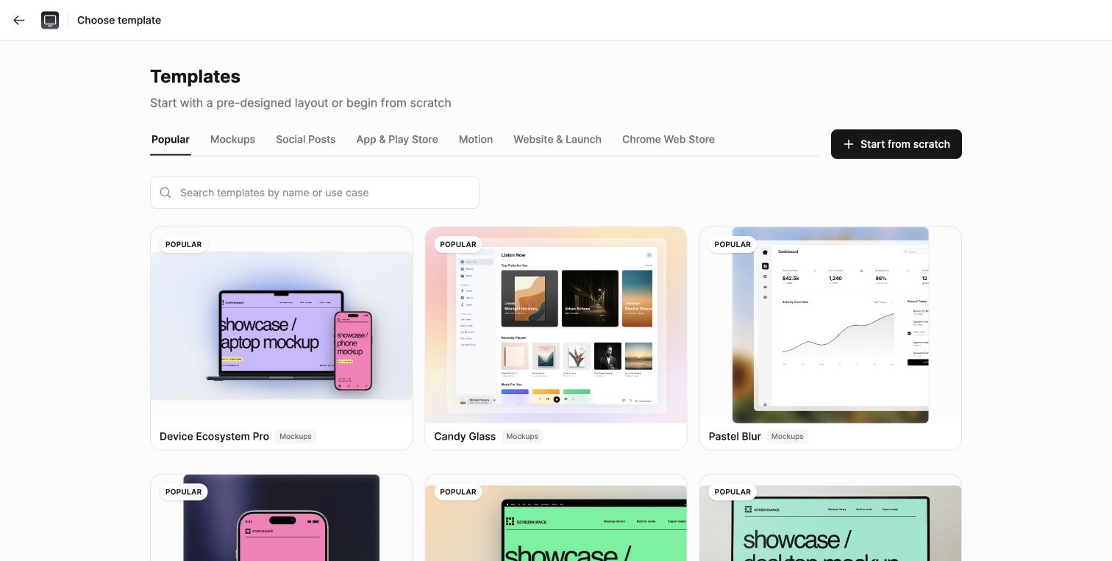This screenshot has height=561, width=1112.
Task: Open the Device Ecosystem Pro template thumbnail
Action: click(x=282, y=325)
